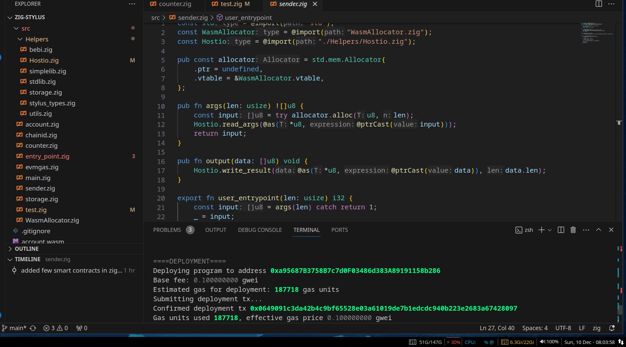Select the Terminal panel tab
This screenshot has height=347, width=626.
306,230
